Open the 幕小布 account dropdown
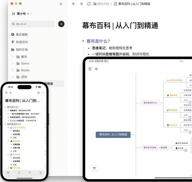Viewport: 192px width, 182px height. pyautogui.click(x=31, y=14)
